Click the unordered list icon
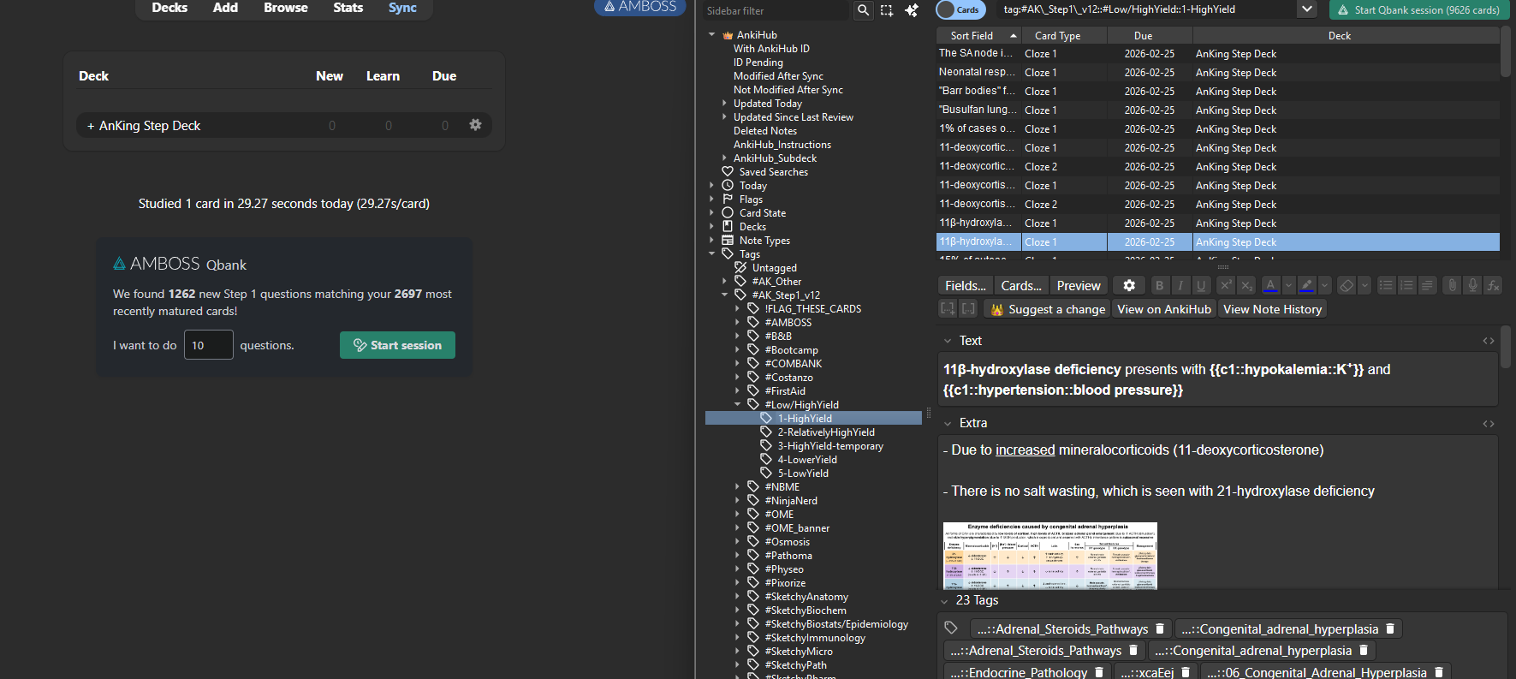The image size is (1516, 679). click(1386, 286)
